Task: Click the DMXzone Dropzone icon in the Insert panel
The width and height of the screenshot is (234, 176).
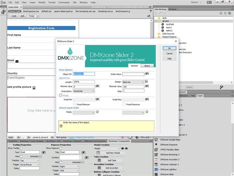Action: (156, 145)
